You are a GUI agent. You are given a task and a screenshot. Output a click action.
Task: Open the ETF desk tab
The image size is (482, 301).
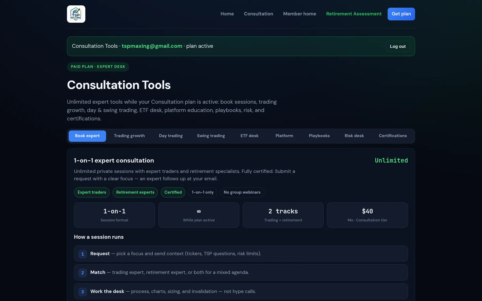250,136
